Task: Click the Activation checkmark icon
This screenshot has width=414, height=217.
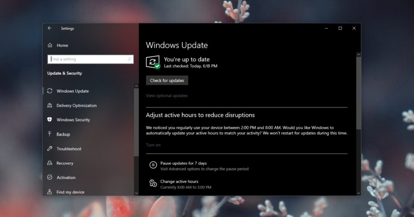Action: click(50, 177)
